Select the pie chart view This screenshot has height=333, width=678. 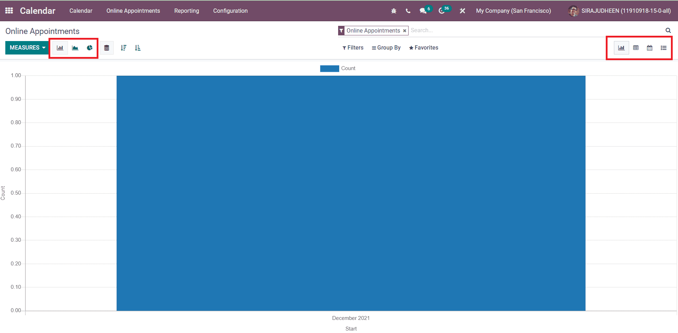pyautogui.click(x=89, y=47)
